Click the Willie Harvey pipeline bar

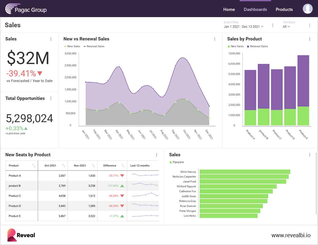tap(245, 172)
